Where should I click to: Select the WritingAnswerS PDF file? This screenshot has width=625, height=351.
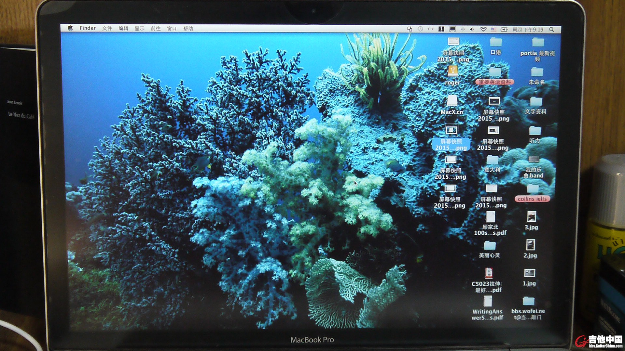click(x=488, y=302)
